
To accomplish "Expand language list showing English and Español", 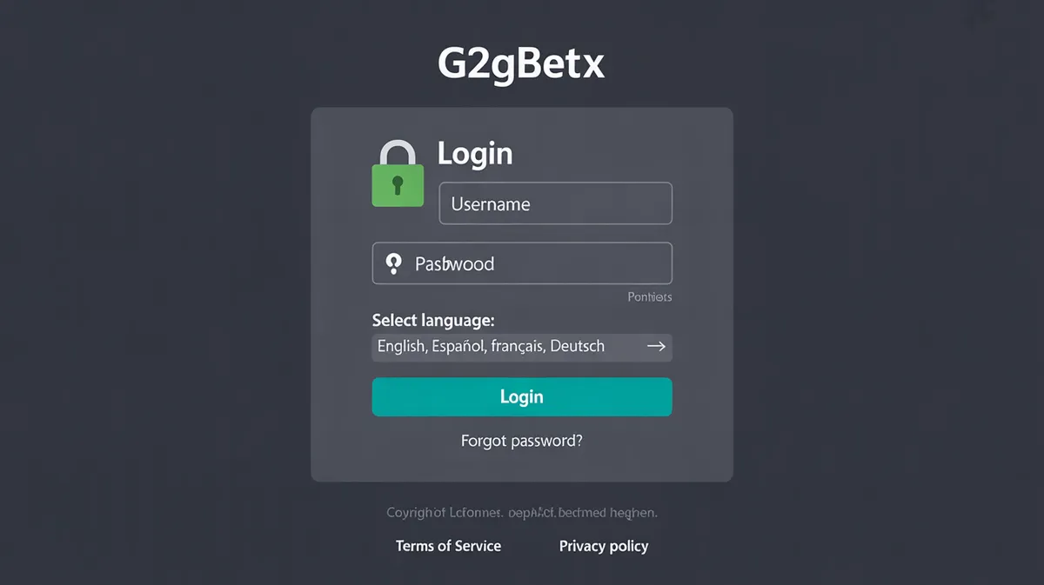I will 522,346.
